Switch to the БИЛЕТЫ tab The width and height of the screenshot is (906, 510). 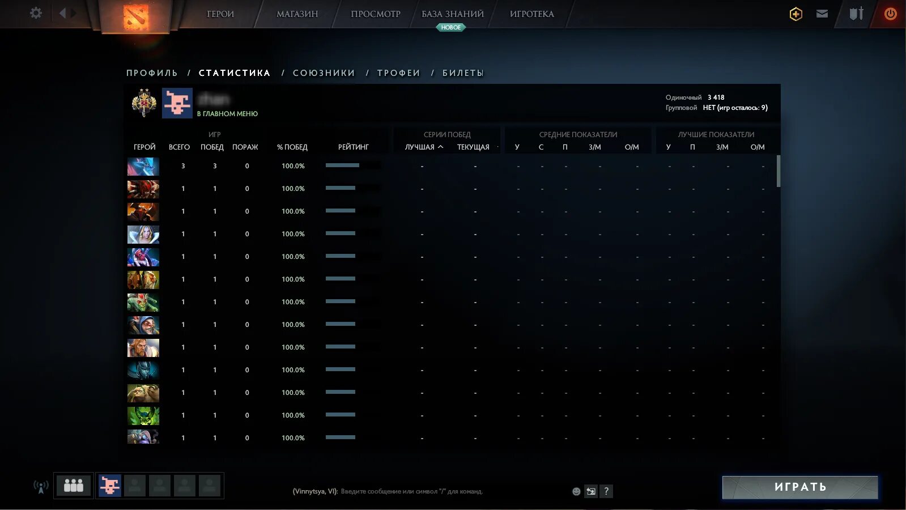pos(463,73)
